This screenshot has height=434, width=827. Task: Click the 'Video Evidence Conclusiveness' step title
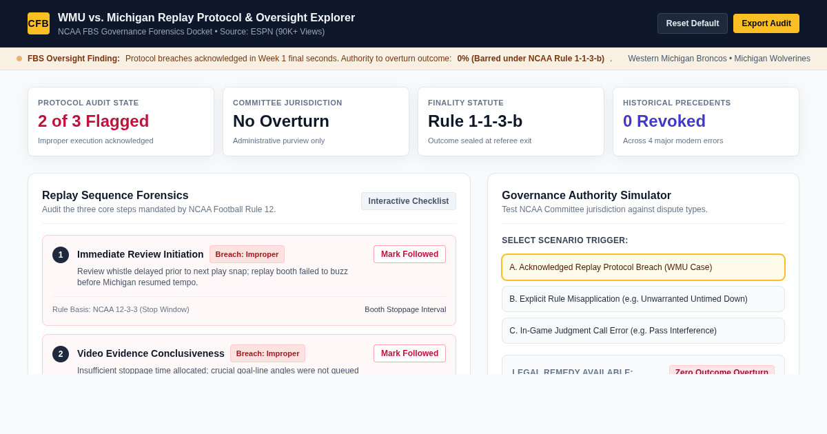tap(151, 353)
